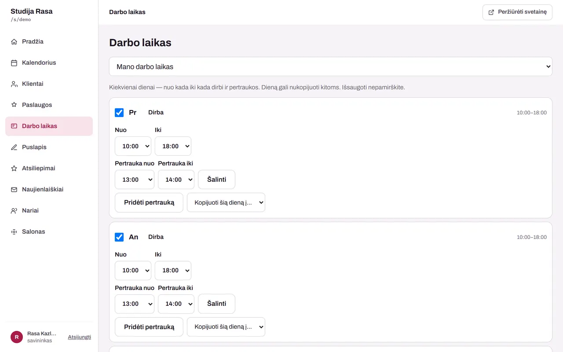The height and width of the screenshot is (352, 563).
Task: Click the external link icon beside Peržiūrėti svetainę
Action: point(491,12)
